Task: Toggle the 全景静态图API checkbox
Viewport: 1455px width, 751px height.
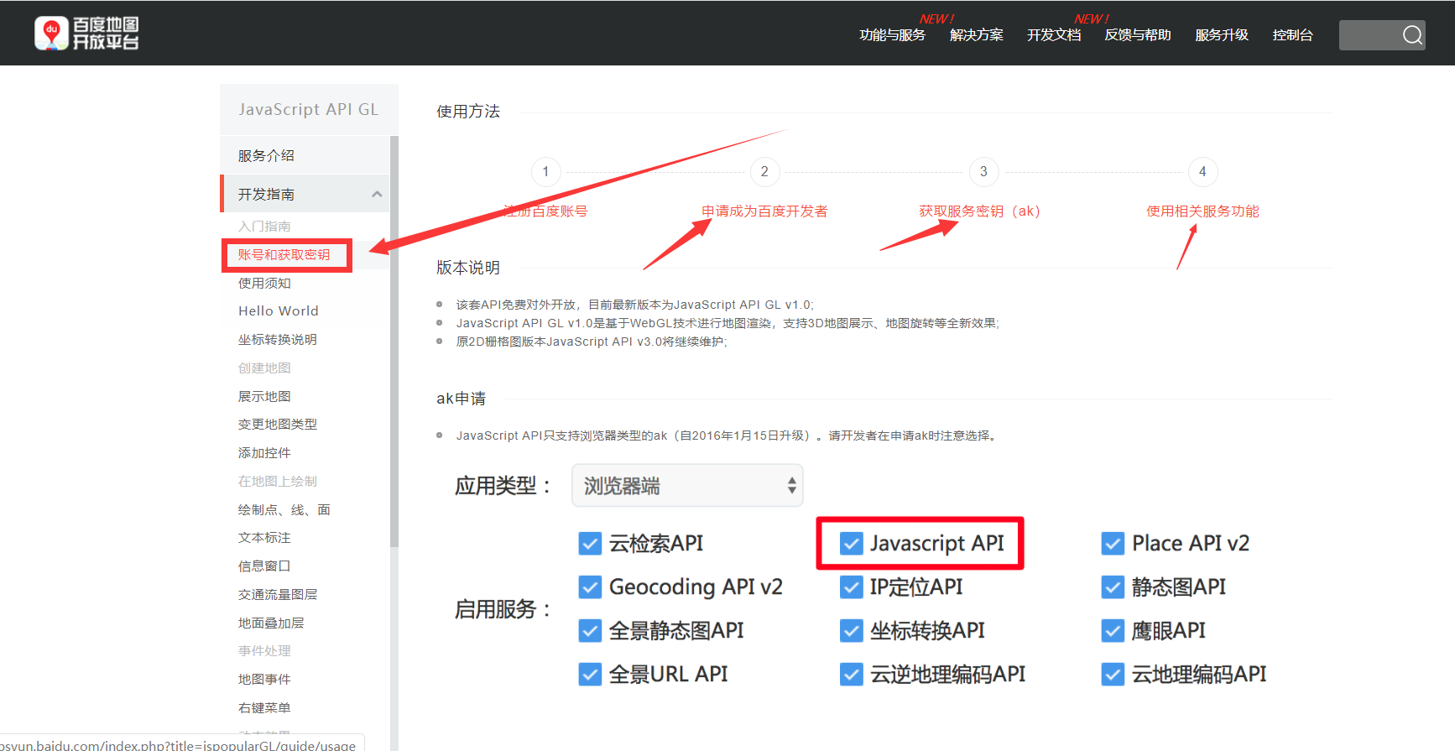Action: pos(590,631)
